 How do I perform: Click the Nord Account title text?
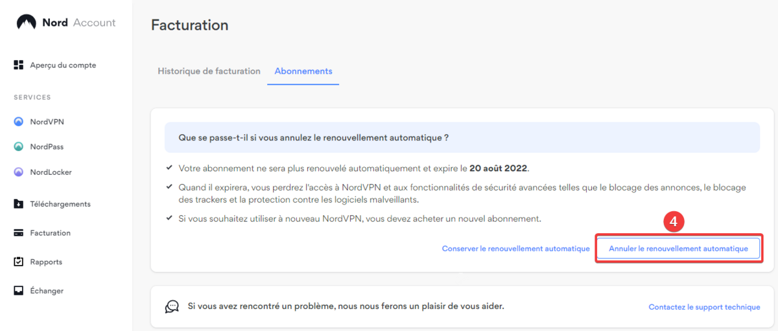tap(79, 23)
